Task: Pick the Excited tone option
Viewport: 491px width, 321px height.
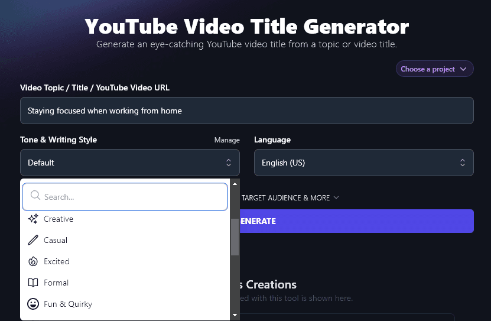Action: (125, 261)
